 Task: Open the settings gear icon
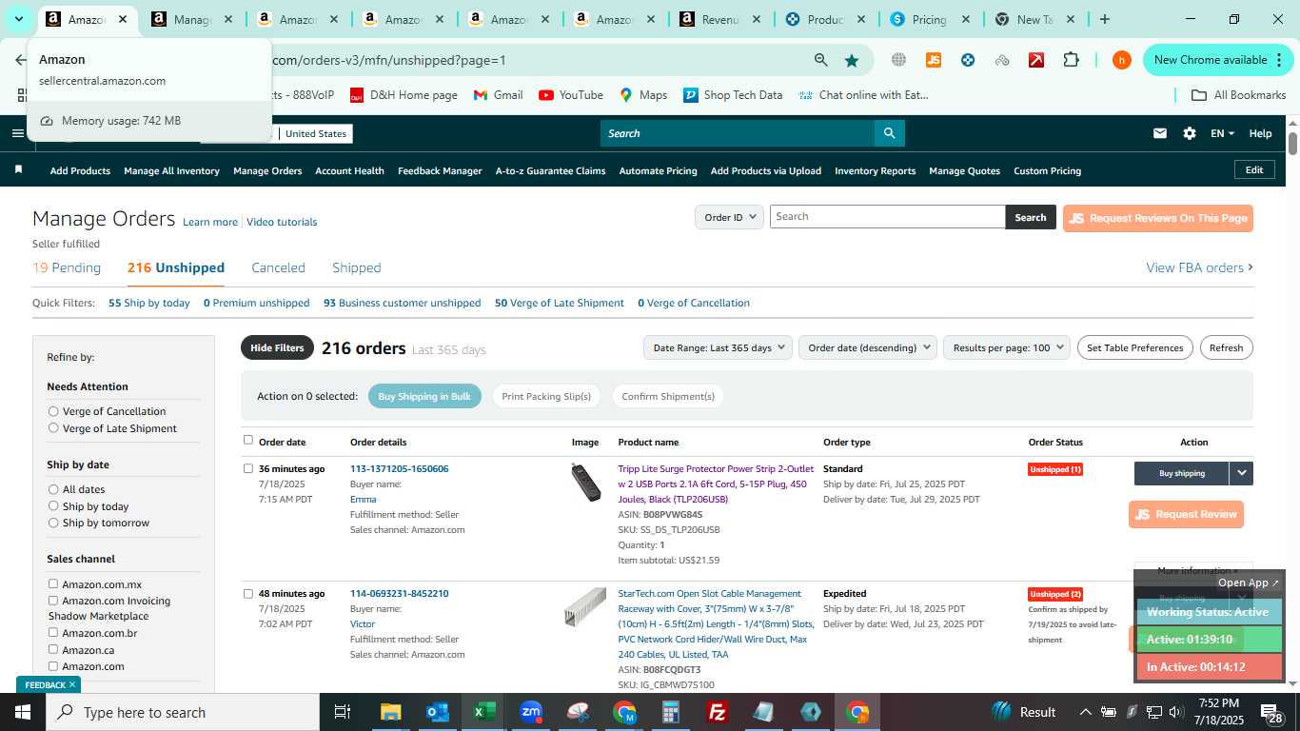click(x=1189, y=133)
